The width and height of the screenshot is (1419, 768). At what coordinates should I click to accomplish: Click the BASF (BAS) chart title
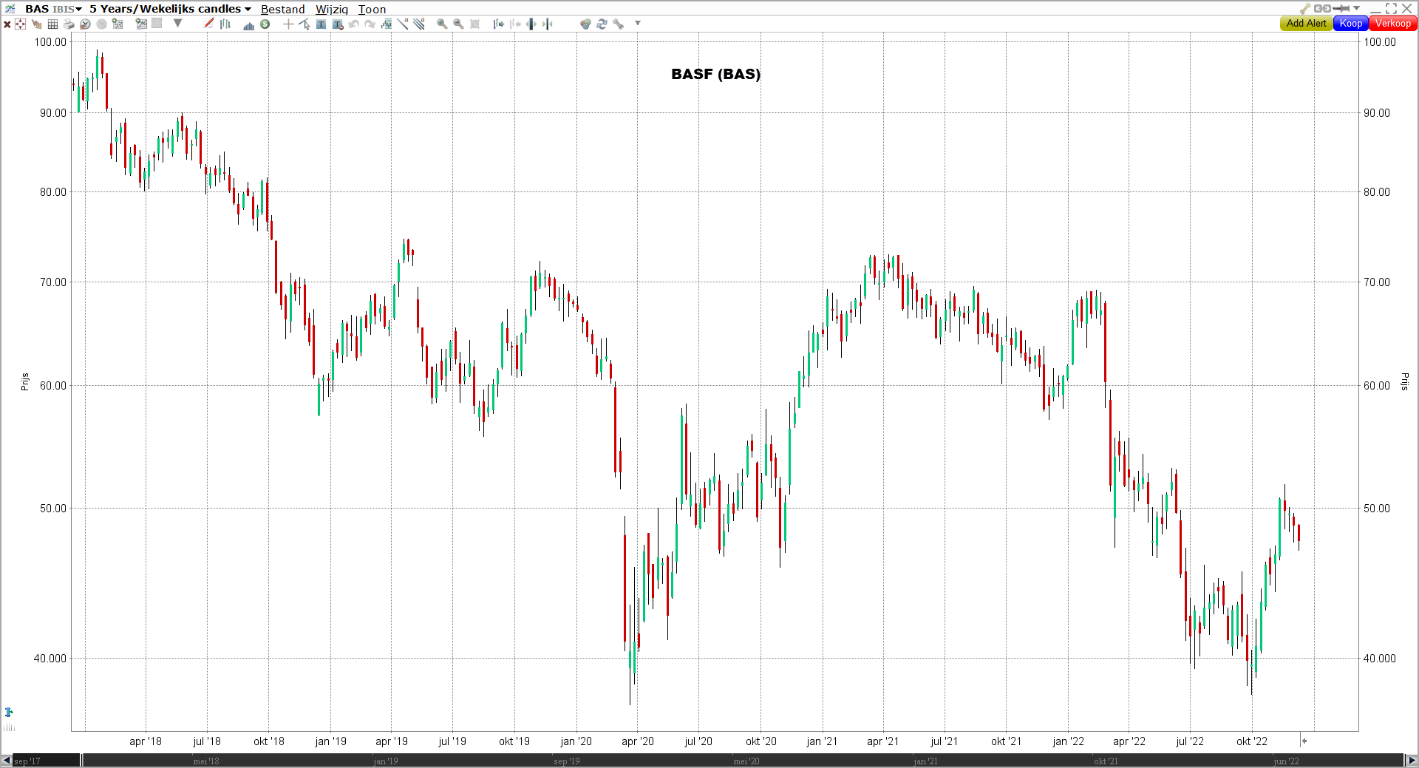(715, 74)
